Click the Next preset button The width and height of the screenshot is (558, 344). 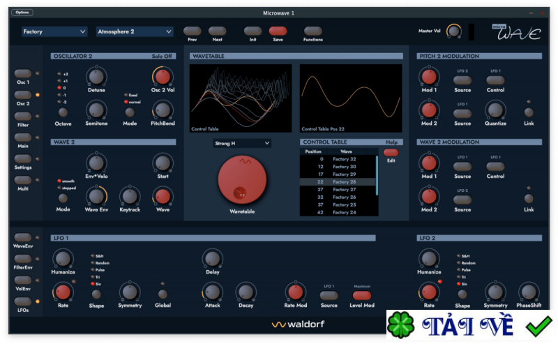tap(217, 31)
